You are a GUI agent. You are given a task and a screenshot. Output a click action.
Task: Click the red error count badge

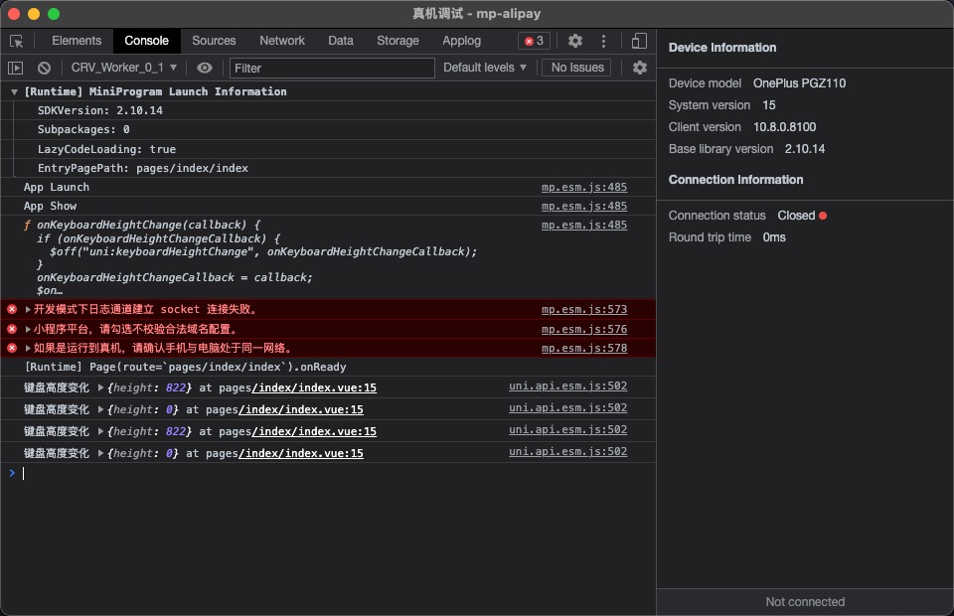pos(534,41)
